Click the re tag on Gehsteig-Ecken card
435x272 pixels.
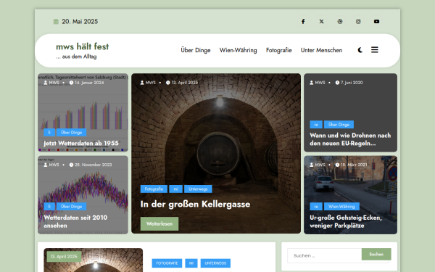coord(316,207)
